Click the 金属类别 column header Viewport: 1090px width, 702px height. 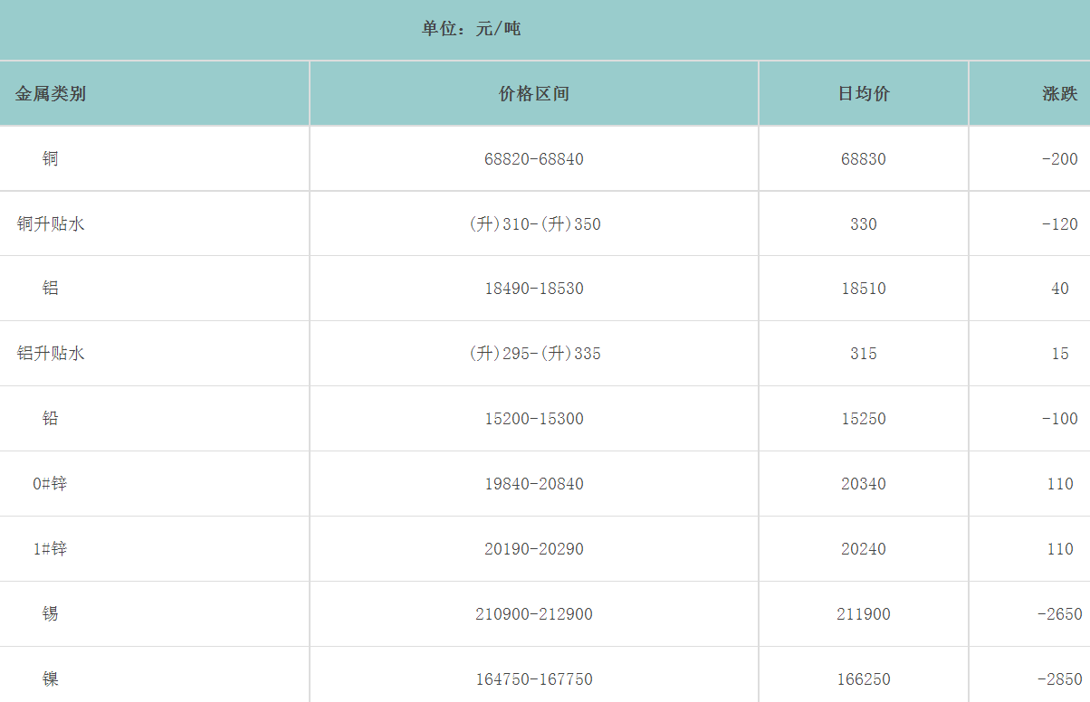coord(51,94)
